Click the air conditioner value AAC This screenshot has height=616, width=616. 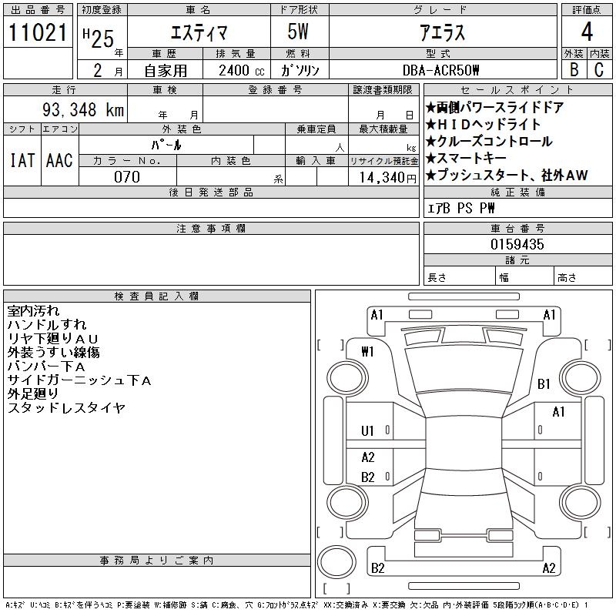point(60,160)
